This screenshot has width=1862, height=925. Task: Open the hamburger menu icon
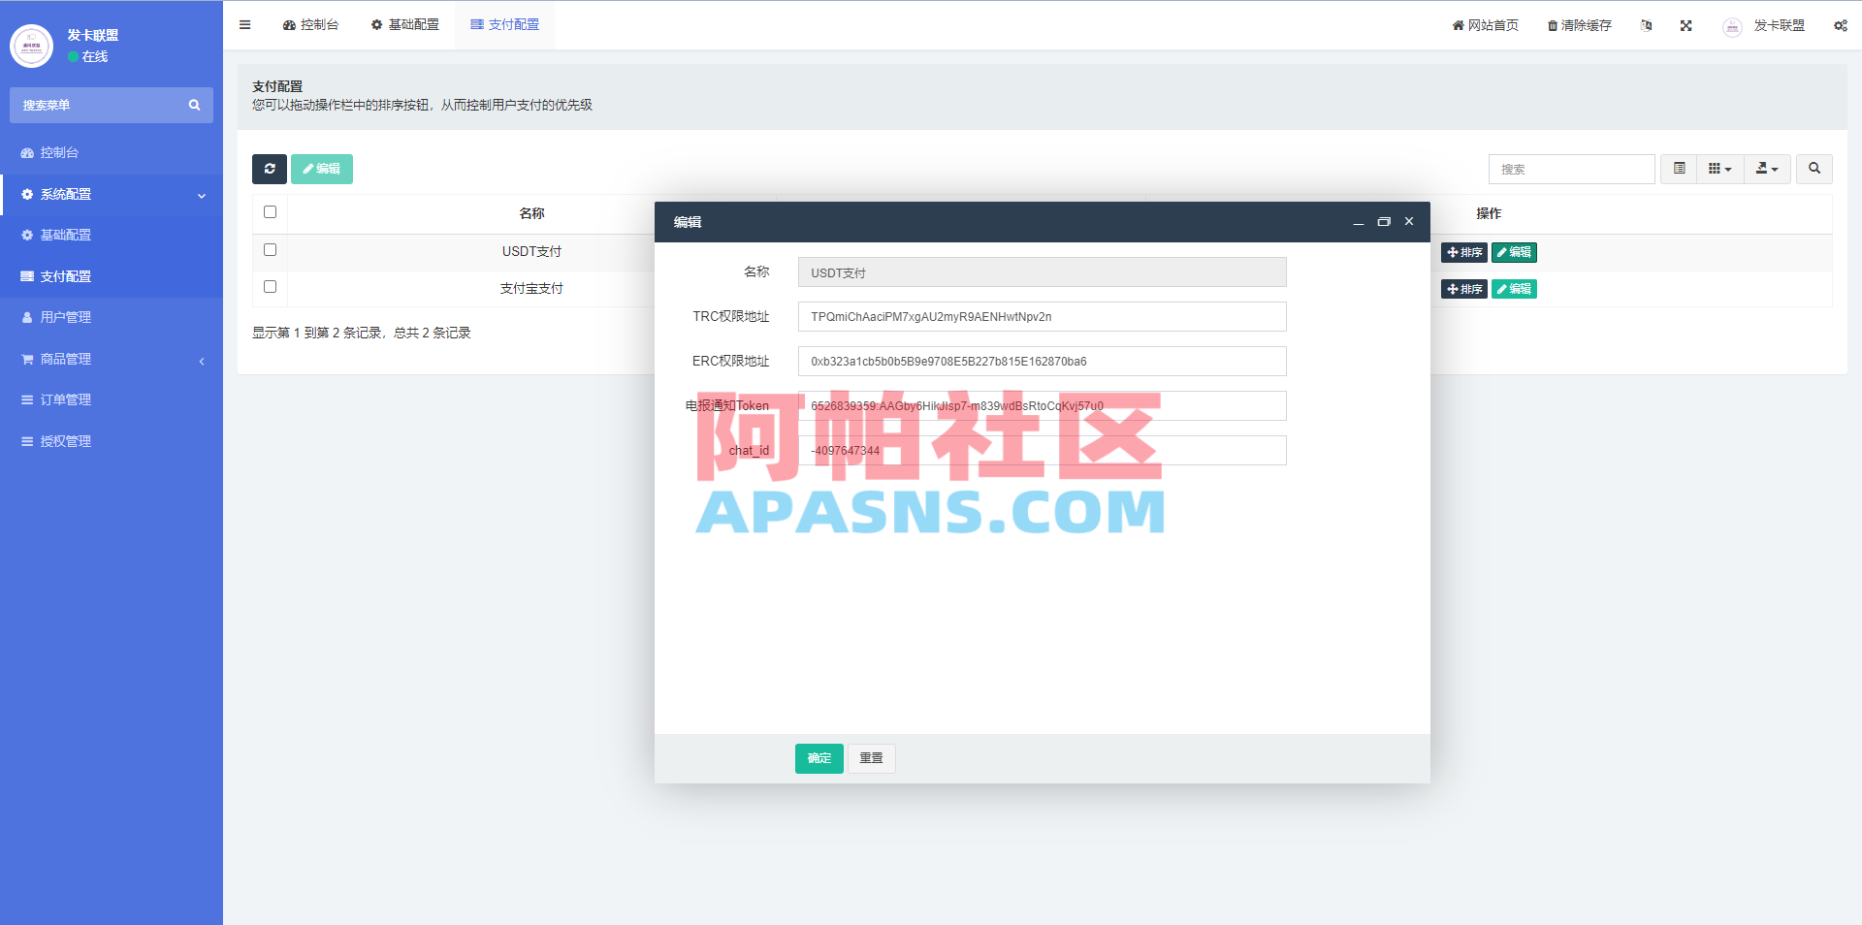(244, 25)
